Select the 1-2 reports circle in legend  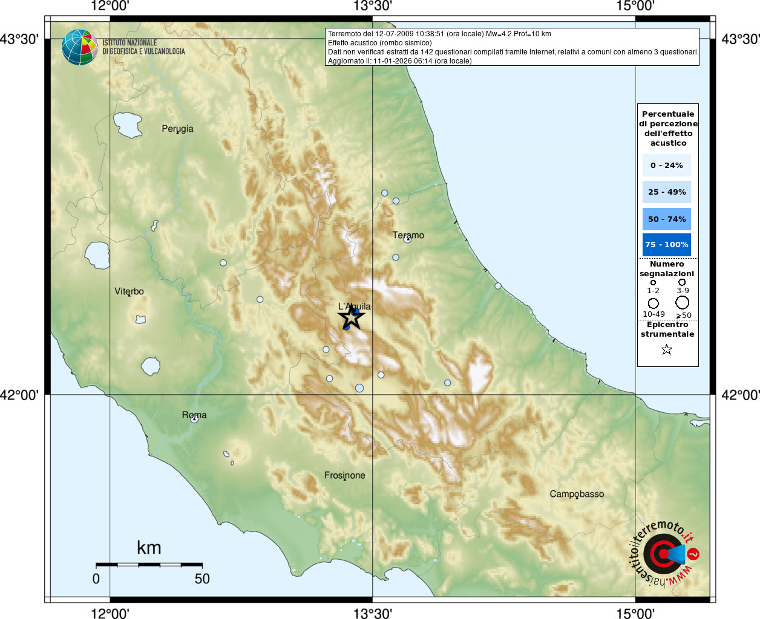tap(653, 282)
